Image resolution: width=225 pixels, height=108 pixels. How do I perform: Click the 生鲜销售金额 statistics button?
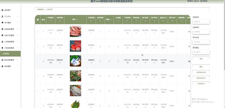click(x=201, y=72)
